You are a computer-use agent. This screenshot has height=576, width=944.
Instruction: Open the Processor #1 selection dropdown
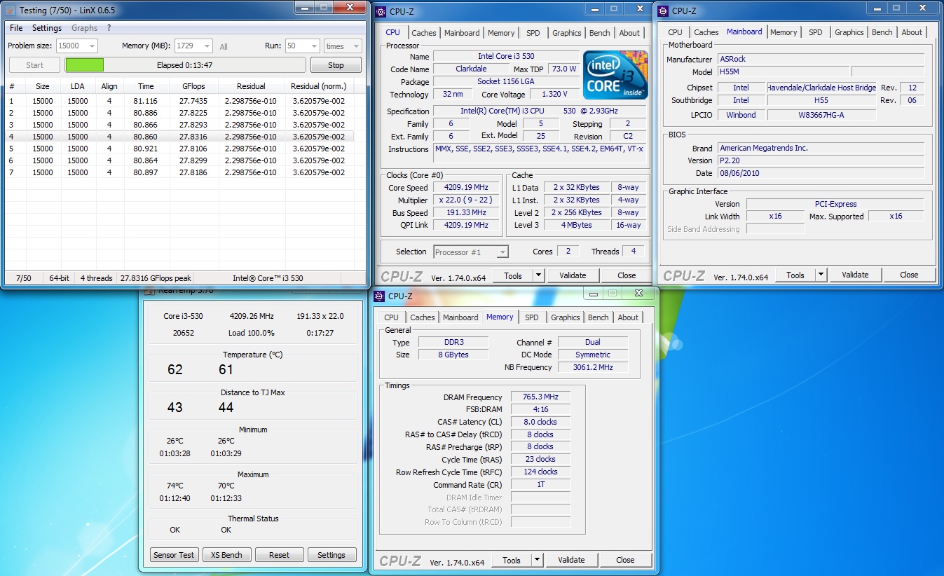coord(471,252)
